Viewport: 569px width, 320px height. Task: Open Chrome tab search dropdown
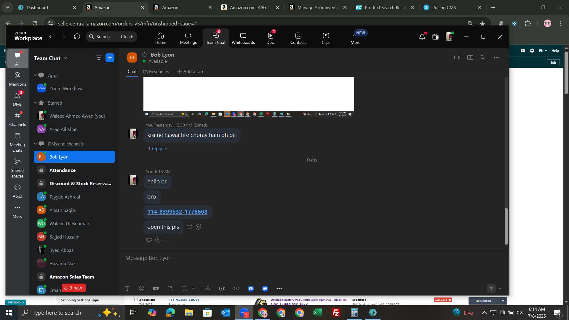[7, 7]
